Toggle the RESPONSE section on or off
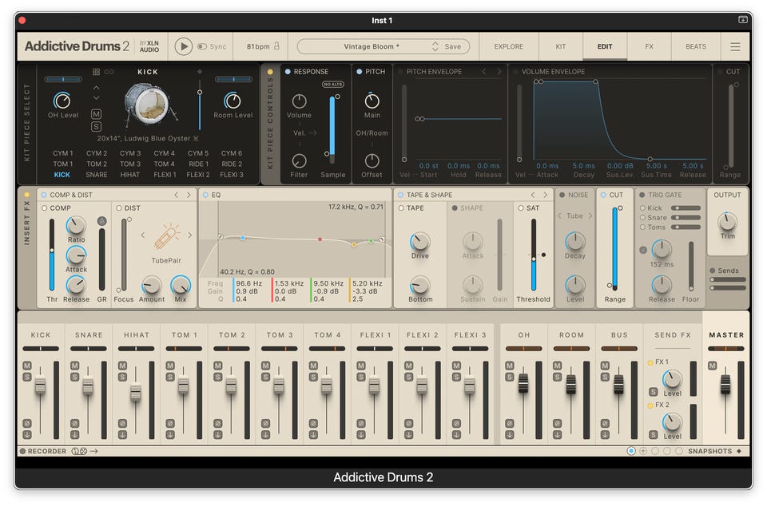The width and height of the screenshot is (767, 506). coord(288,71)
